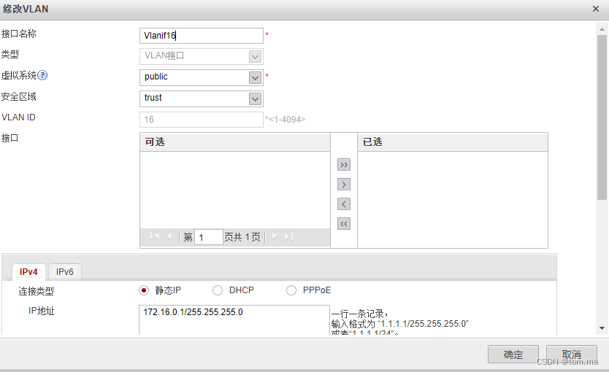Image resolution: width=609 pixels, height=372 pixels.
Task: Open the 安全区域 trust dropdown
Action: click(255, 99)
